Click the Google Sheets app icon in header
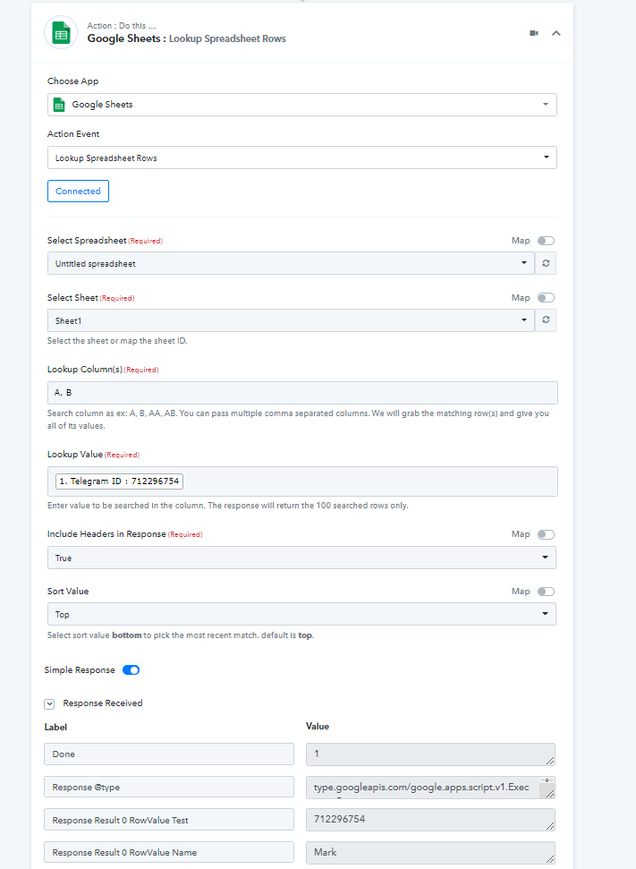 (x=61, y=33)
